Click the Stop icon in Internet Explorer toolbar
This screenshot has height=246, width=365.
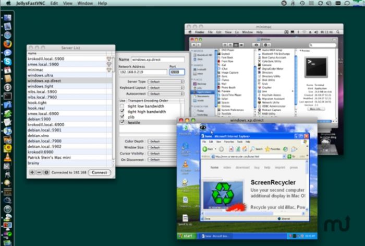click(x=231, y=149)
